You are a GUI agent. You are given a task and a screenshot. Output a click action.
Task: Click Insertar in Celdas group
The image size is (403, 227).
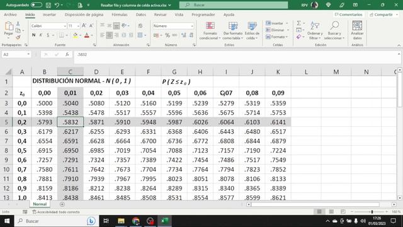coord(277,23)
